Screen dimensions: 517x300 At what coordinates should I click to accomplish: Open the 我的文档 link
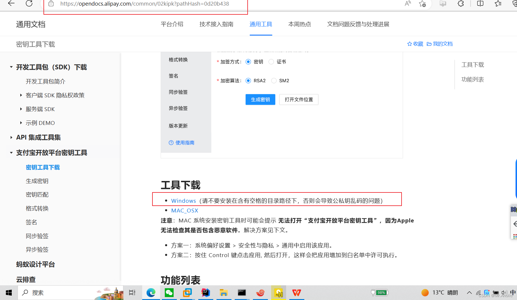point(440,44)
